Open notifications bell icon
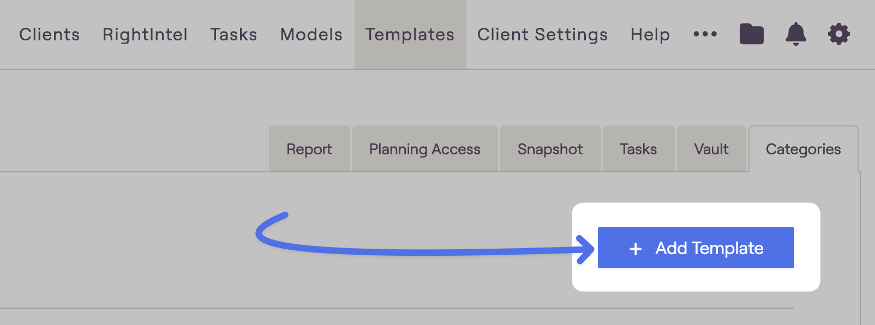This screenshot has height=325, width=875. (796, 34)
